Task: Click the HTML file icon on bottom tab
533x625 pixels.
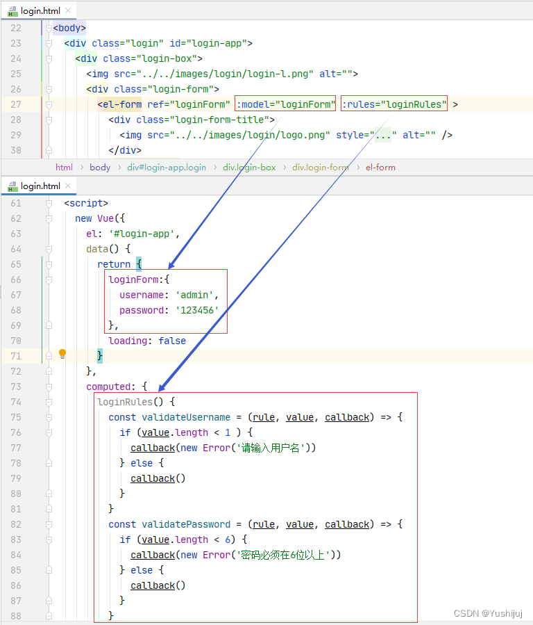Action: tap(12, 186)
